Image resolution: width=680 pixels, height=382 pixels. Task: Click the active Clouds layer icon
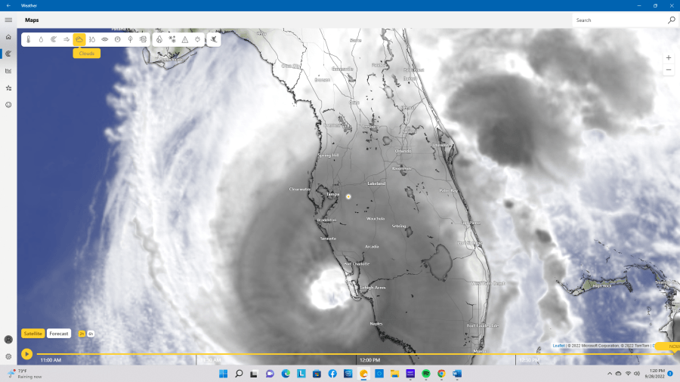coord(79,39)
